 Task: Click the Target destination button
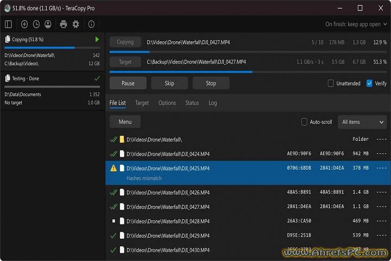coord(125,61)
